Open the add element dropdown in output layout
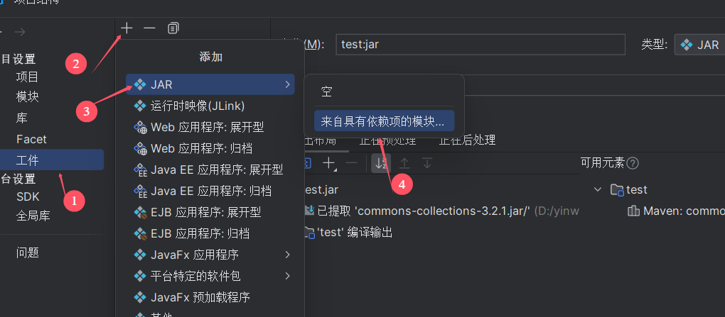This screenshot has width=725, height=317. [329, 163]
